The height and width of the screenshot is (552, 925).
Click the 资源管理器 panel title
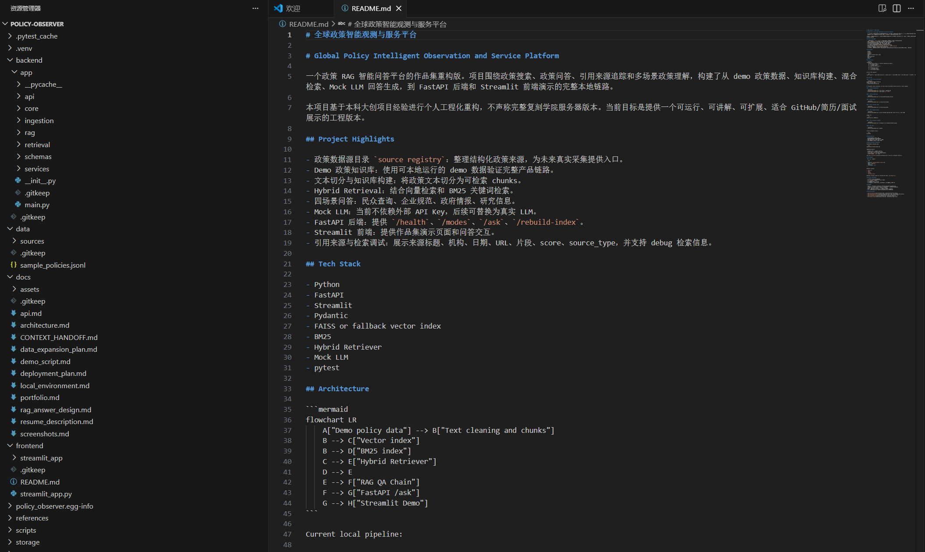(25, 8)
